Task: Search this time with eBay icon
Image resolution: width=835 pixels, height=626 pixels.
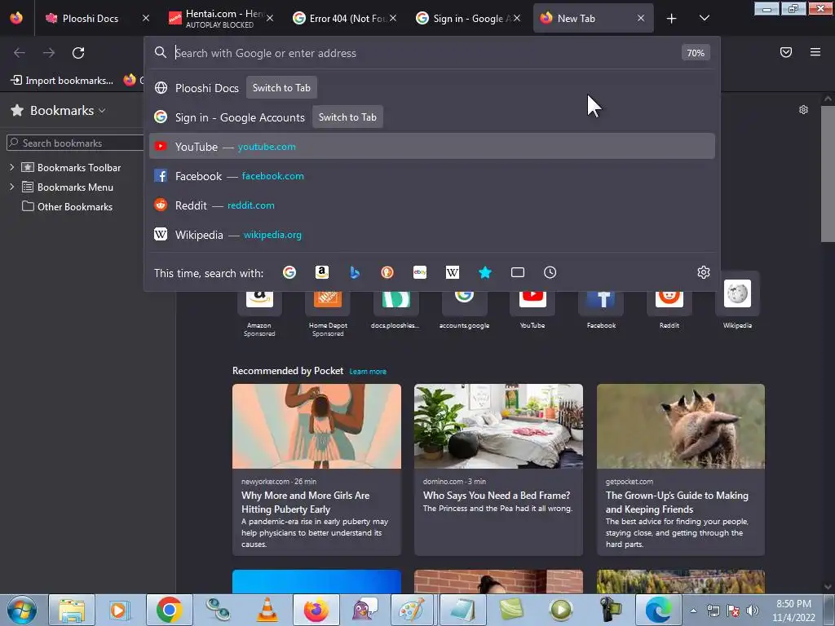Action: click(x=420, y=272)
